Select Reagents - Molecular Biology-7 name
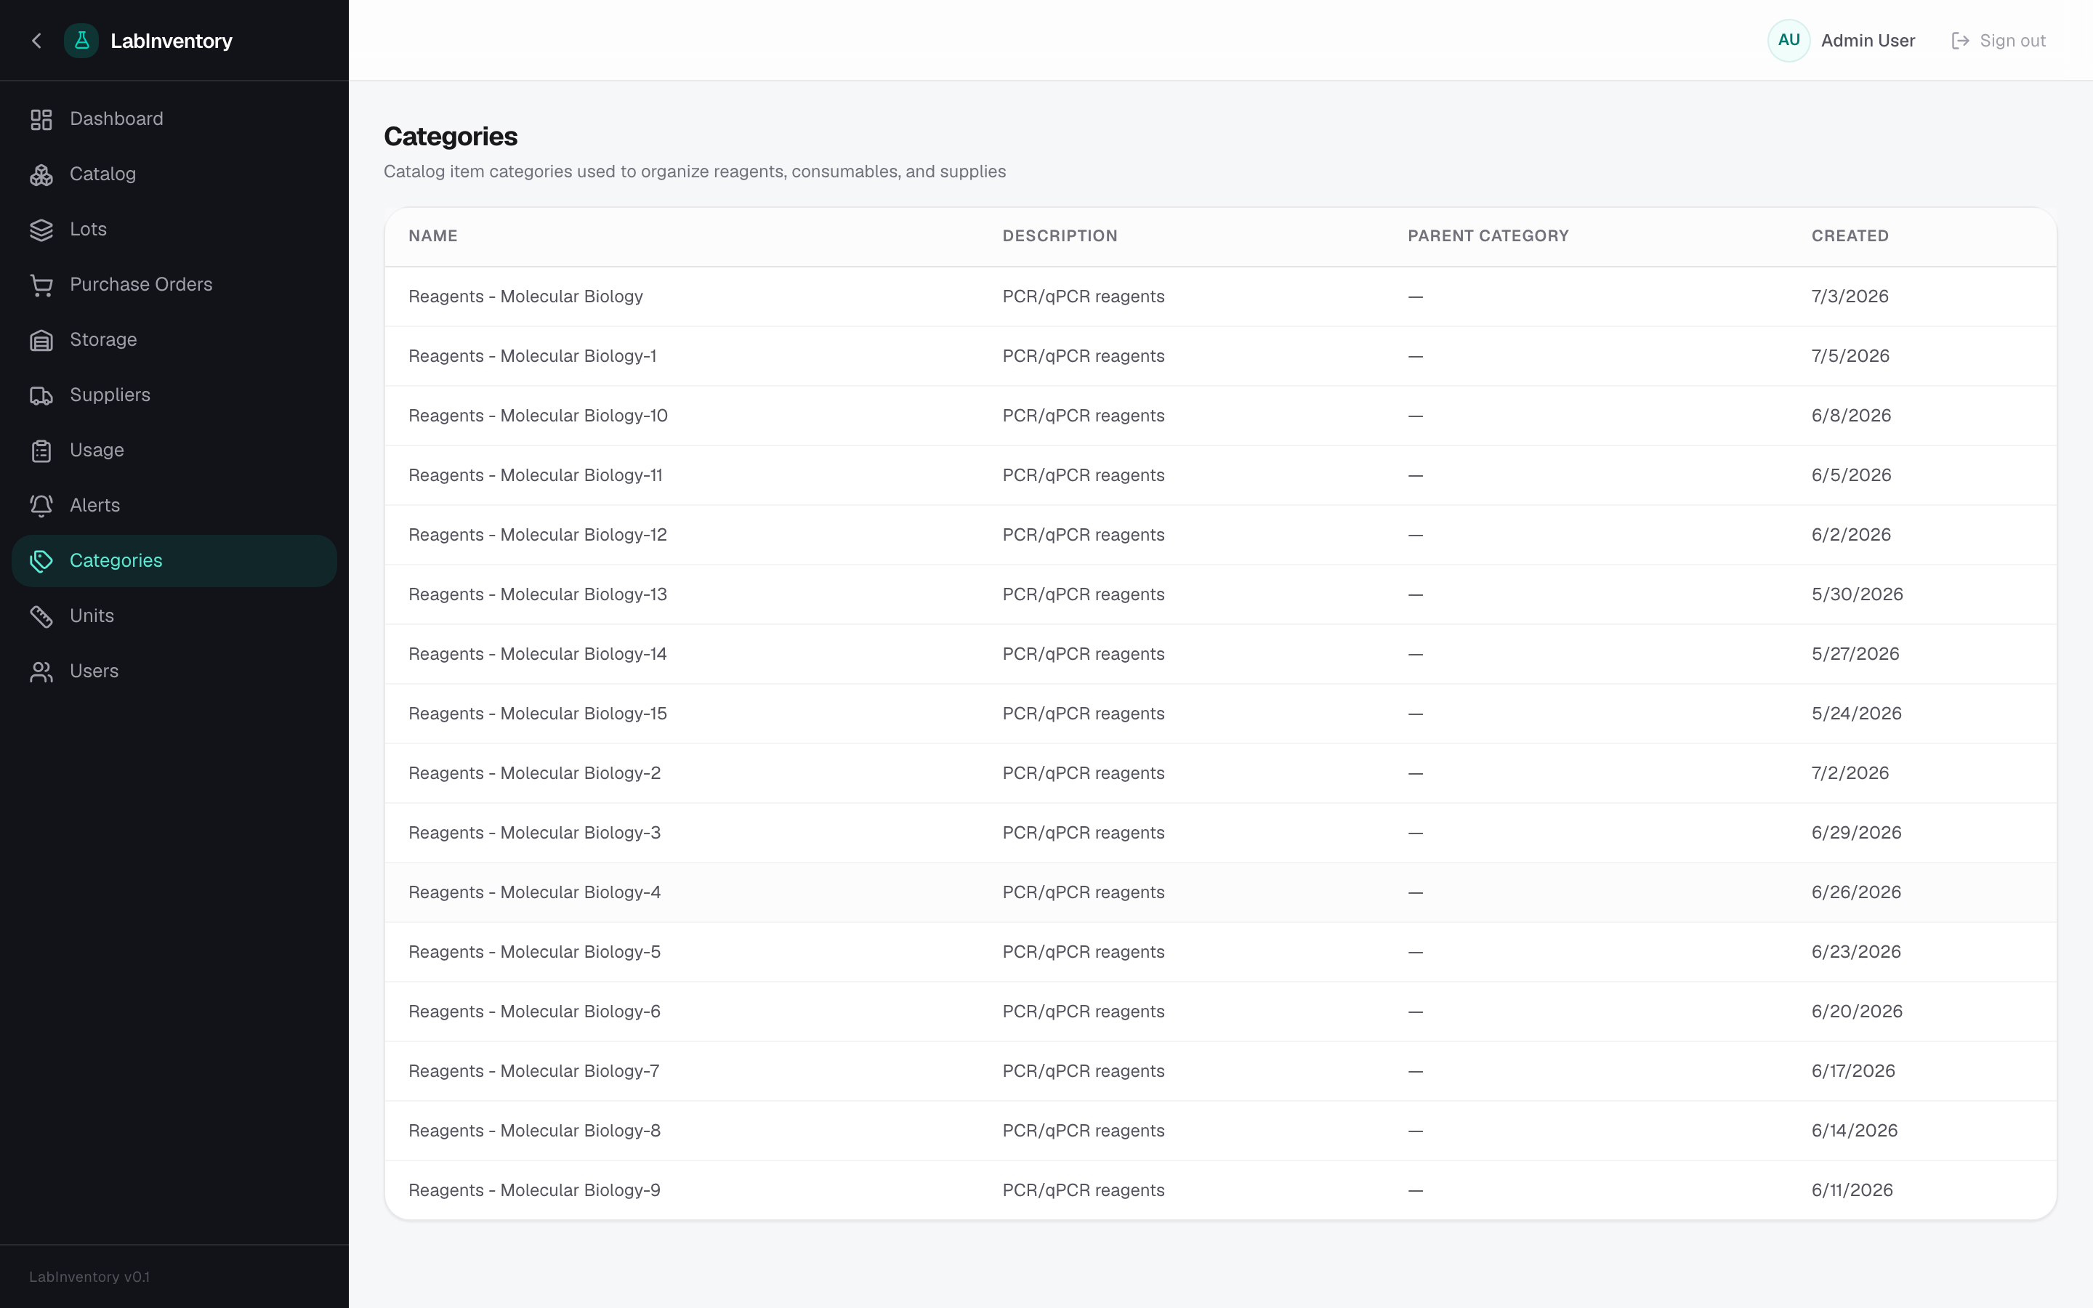The image size is (2093, 1308). pos(533,1072)
